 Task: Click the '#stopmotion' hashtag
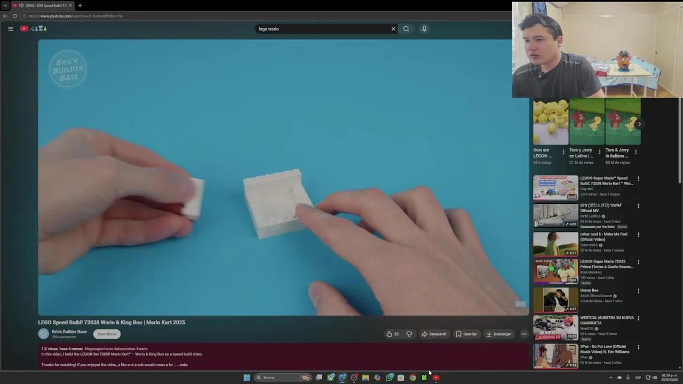click(x=124, y=349)
